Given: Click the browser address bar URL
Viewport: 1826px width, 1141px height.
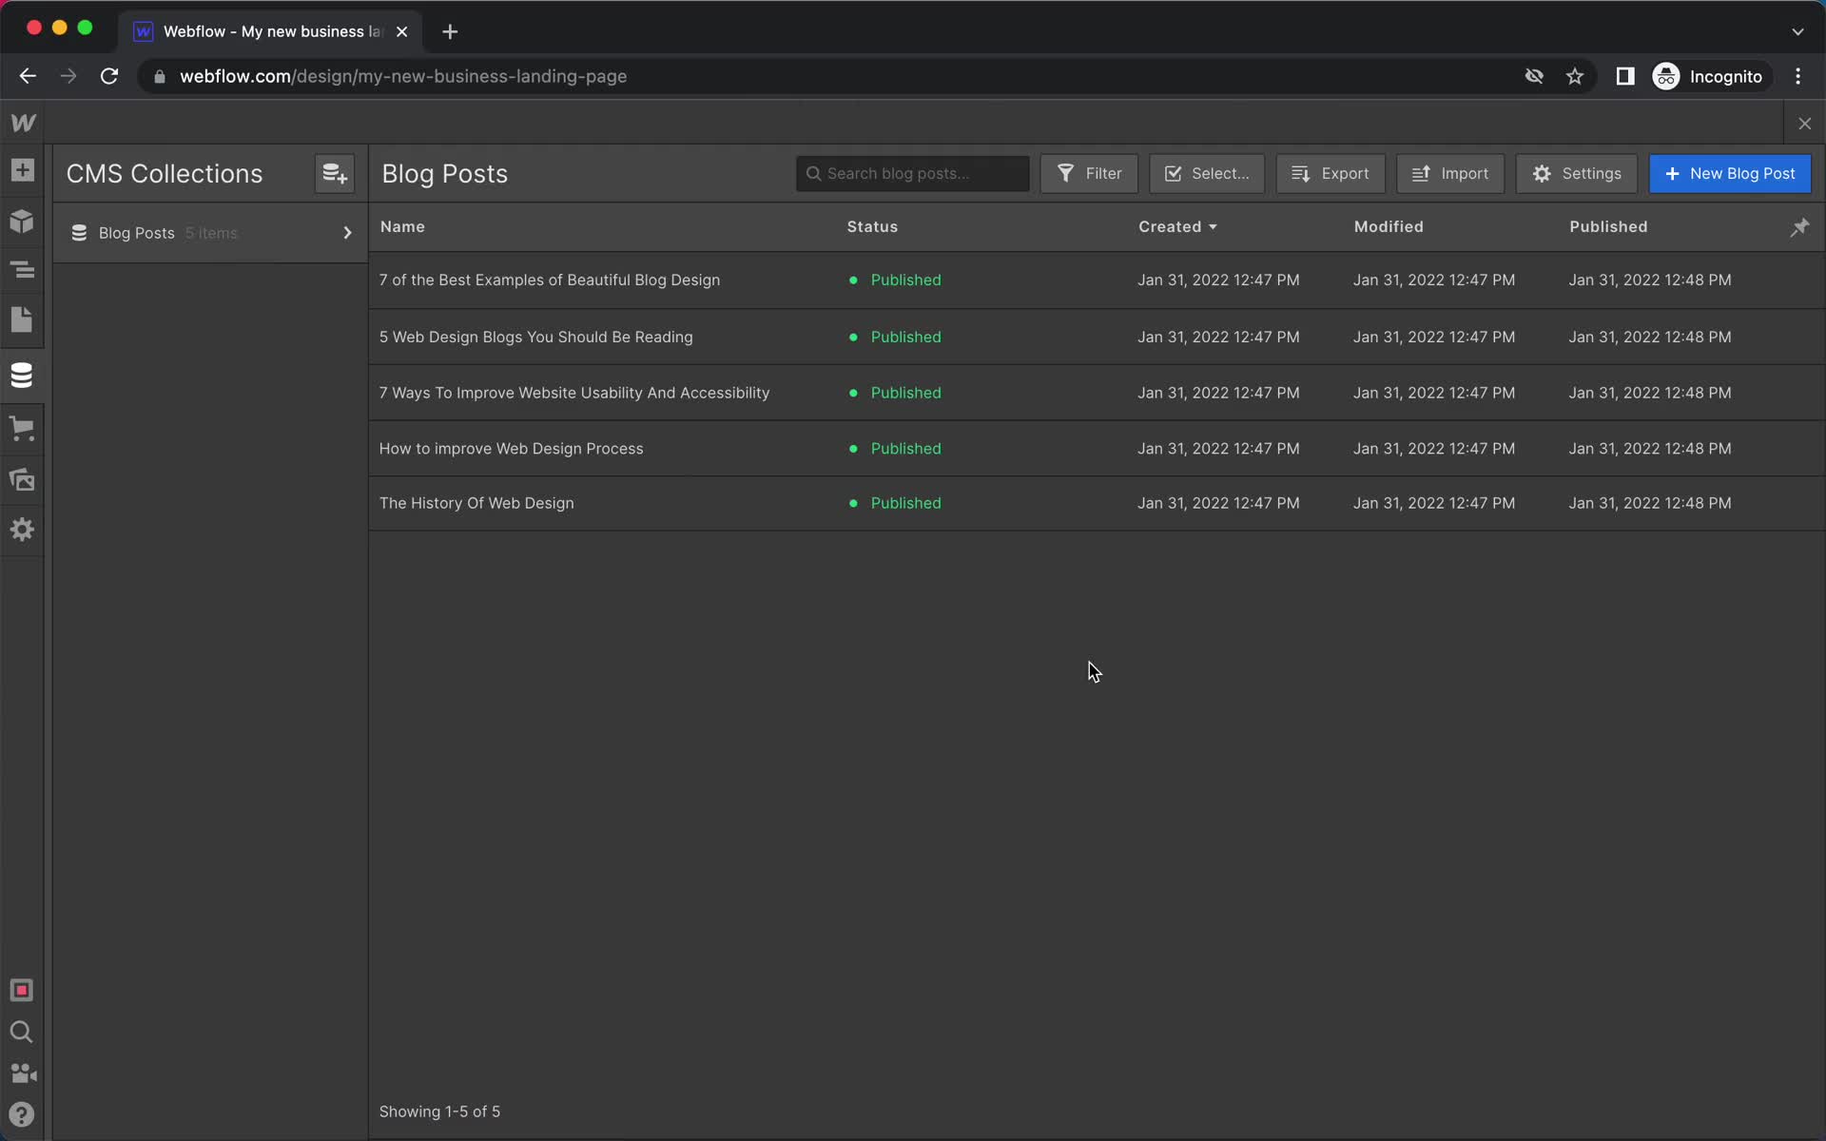Looking at the screenshot, I should tap(403, 76).
